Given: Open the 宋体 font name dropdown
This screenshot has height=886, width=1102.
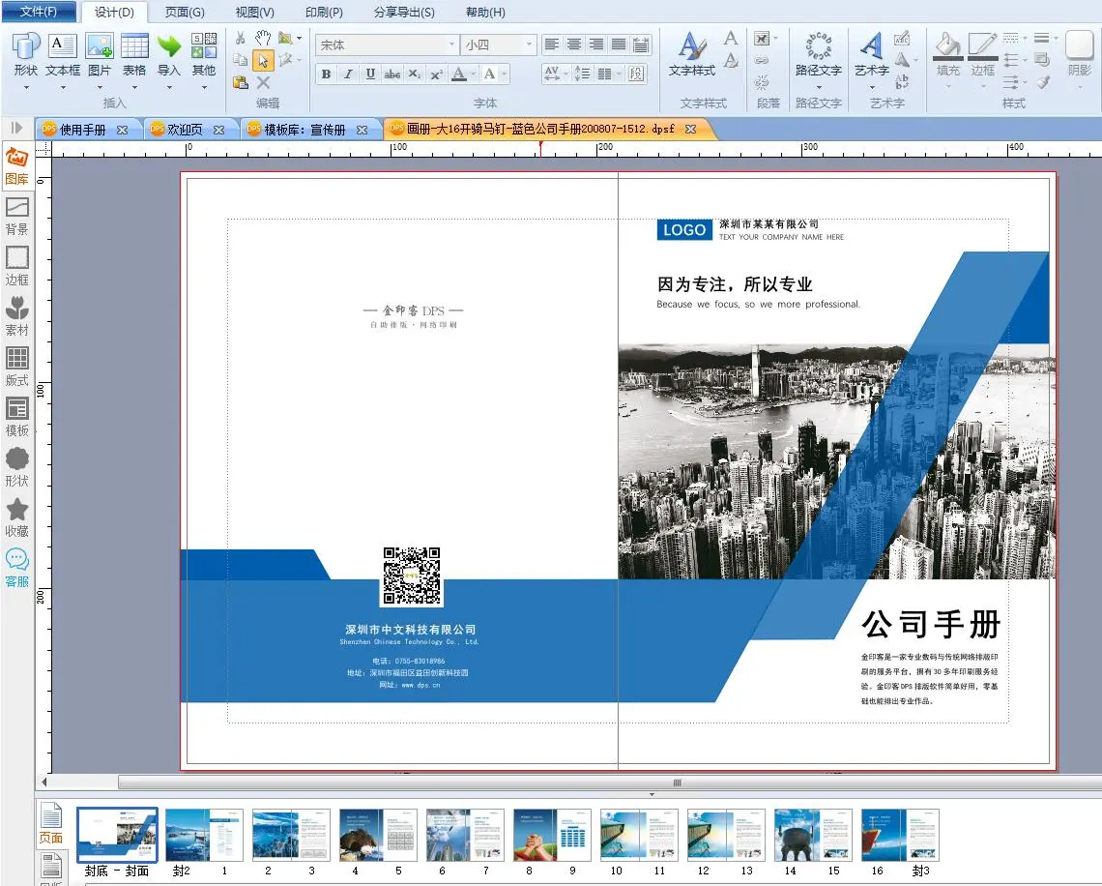Looking at the screenshot, I should [451, 45].
